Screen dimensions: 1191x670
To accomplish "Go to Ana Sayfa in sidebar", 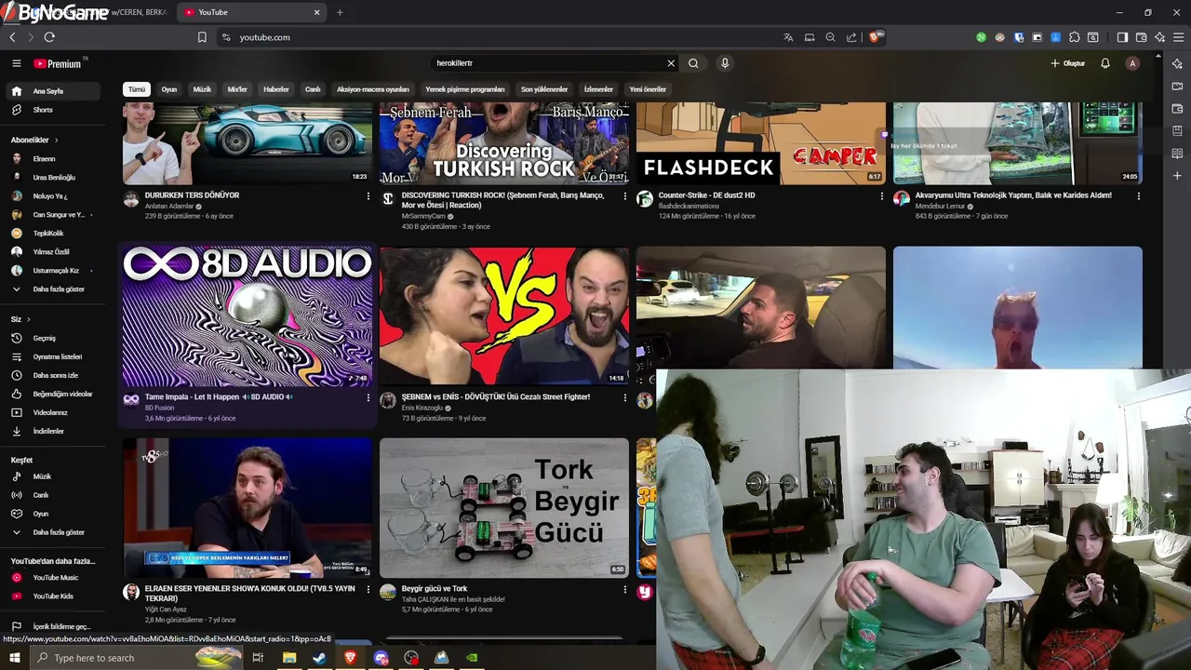I will [54, 91].
